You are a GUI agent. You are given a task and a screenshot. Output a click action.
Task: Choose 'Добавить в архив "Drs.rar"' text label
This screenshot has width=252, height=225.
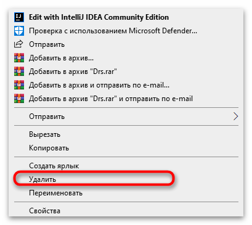(x=73, y=72)
